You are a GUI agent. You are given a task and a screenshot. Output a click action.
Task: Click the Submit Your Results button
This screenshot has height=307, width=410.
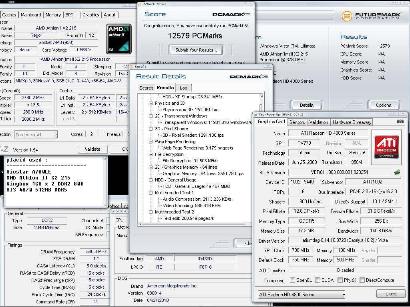[x=196, y=50]
